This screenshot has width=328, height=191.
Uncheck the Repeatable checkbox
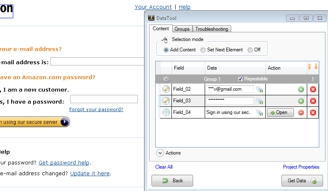coord(240,79)
